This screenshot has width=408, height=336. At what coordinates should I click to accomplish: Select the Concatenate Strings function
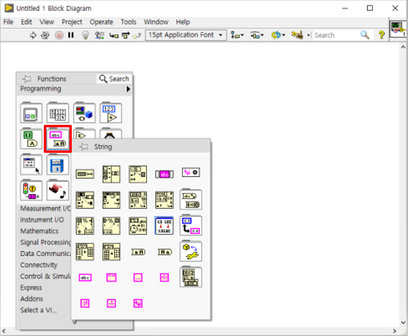point(111,174)
